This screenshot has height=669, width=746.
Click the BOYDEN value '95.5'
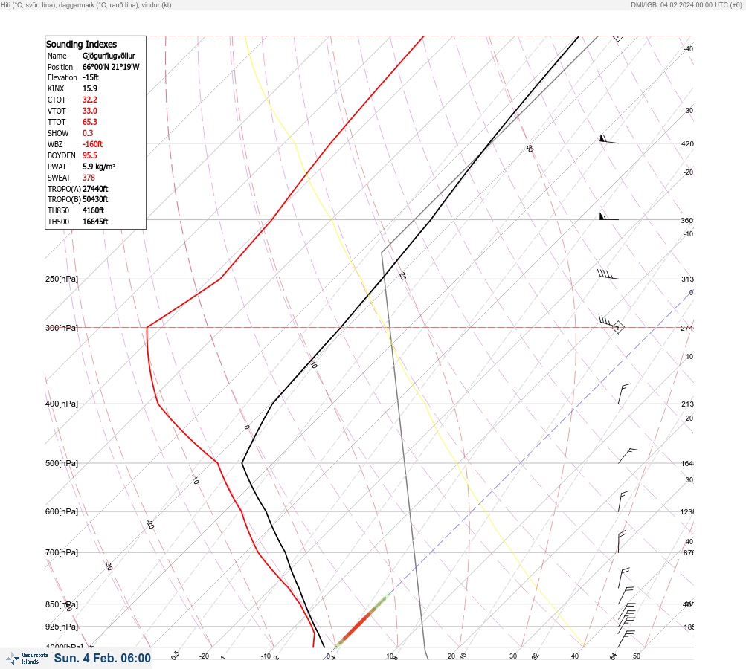pos(90,155)
